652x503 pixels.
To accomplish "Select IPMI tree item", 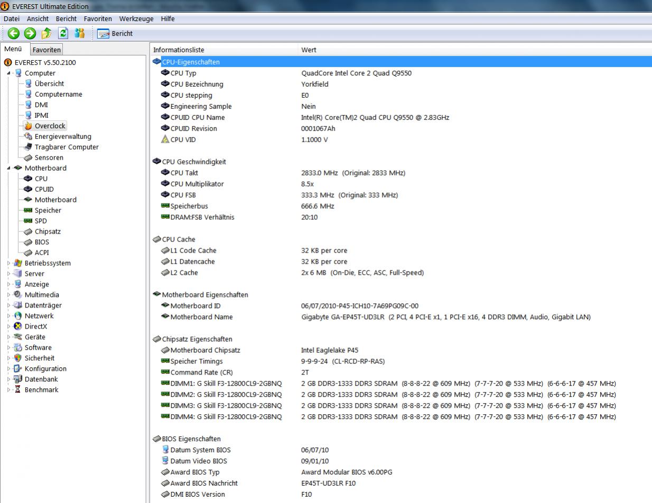I will coord(41,115).
